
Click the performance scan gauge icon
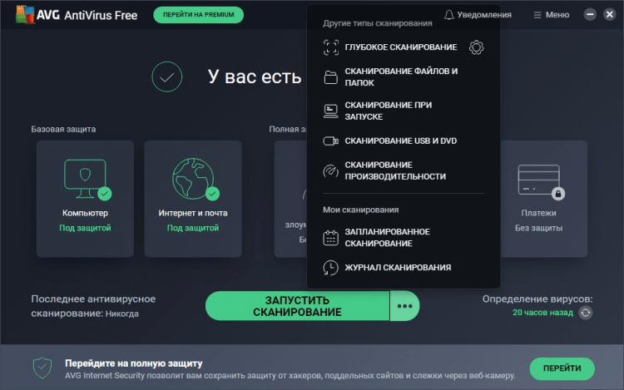coord(330,170)
